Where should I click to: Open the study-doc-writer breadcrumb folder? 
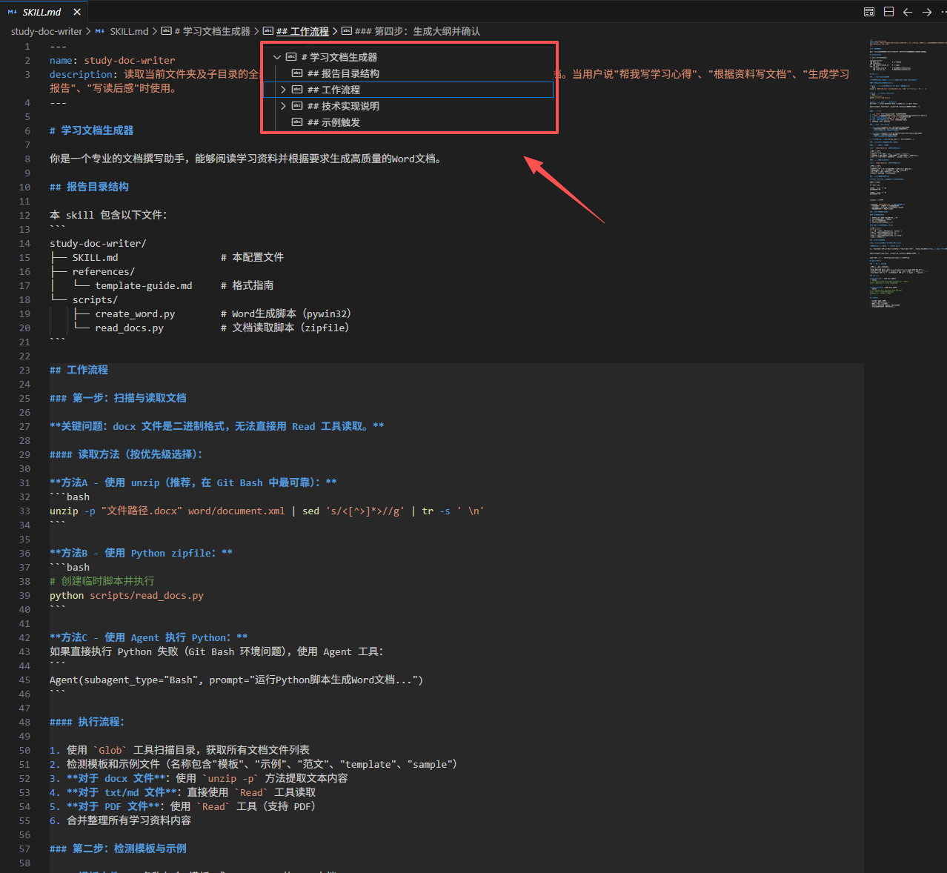[x=47, y=31]
